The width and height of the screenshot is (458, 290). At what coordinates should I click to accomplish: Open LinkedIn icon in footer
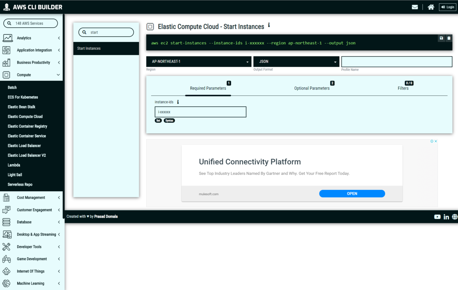(446, 217)
